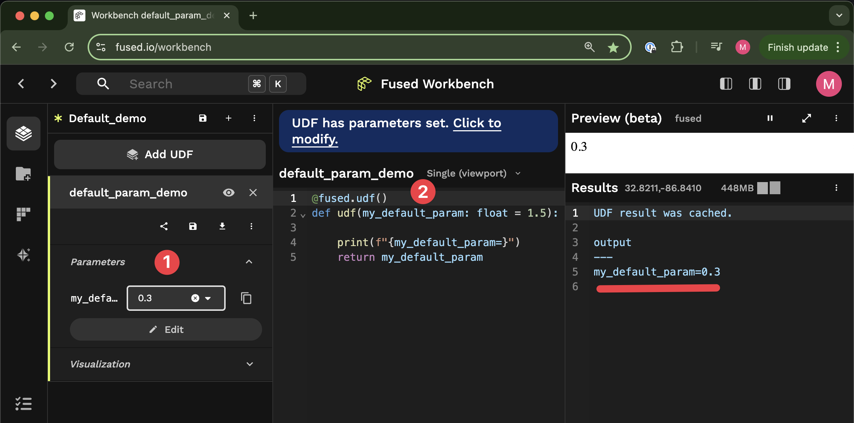854x423 pixels.
Task: Open the checklist icon at sidebar bottom
Action: pos(23,404)
